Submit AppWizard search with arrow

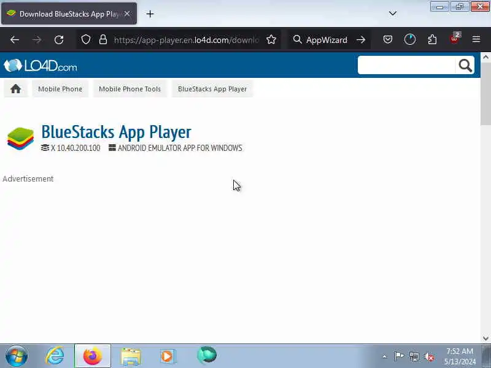[361, 40]
